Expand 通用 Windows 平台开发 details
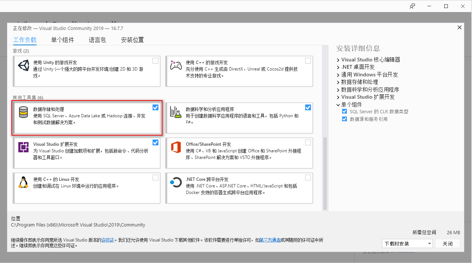472x263 pixels. coord(338,75)
